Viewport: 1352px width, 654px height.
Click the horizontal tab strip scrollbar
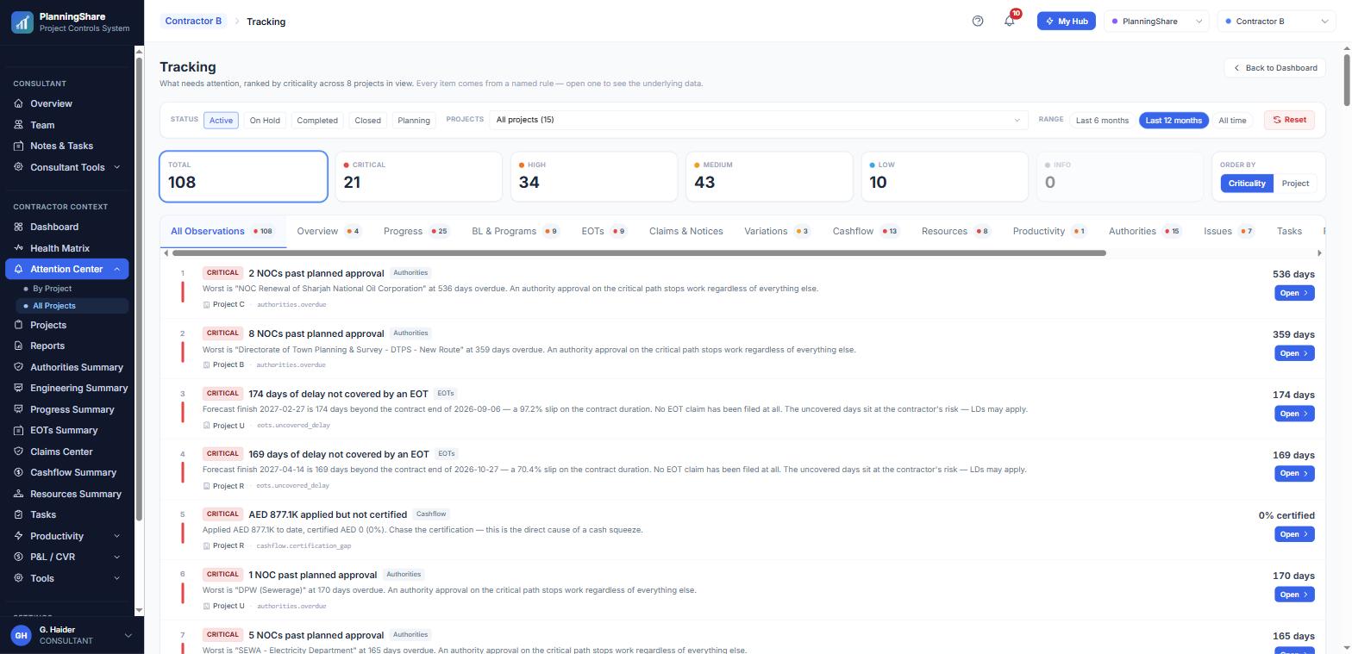pyautogui.click(x=639, y=253)
